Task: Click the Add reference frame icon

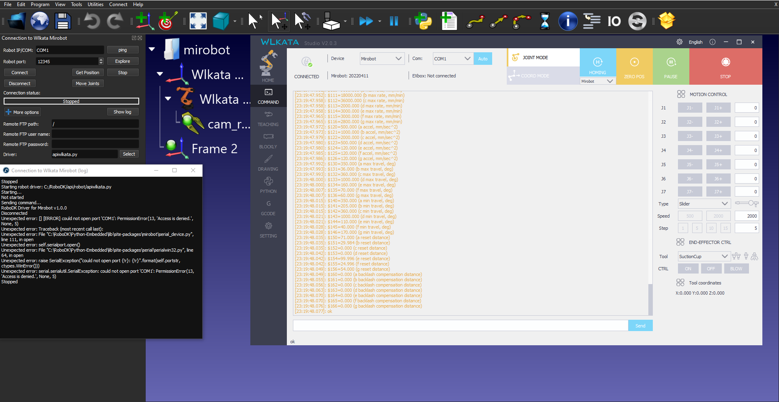Action: [144, 21]
